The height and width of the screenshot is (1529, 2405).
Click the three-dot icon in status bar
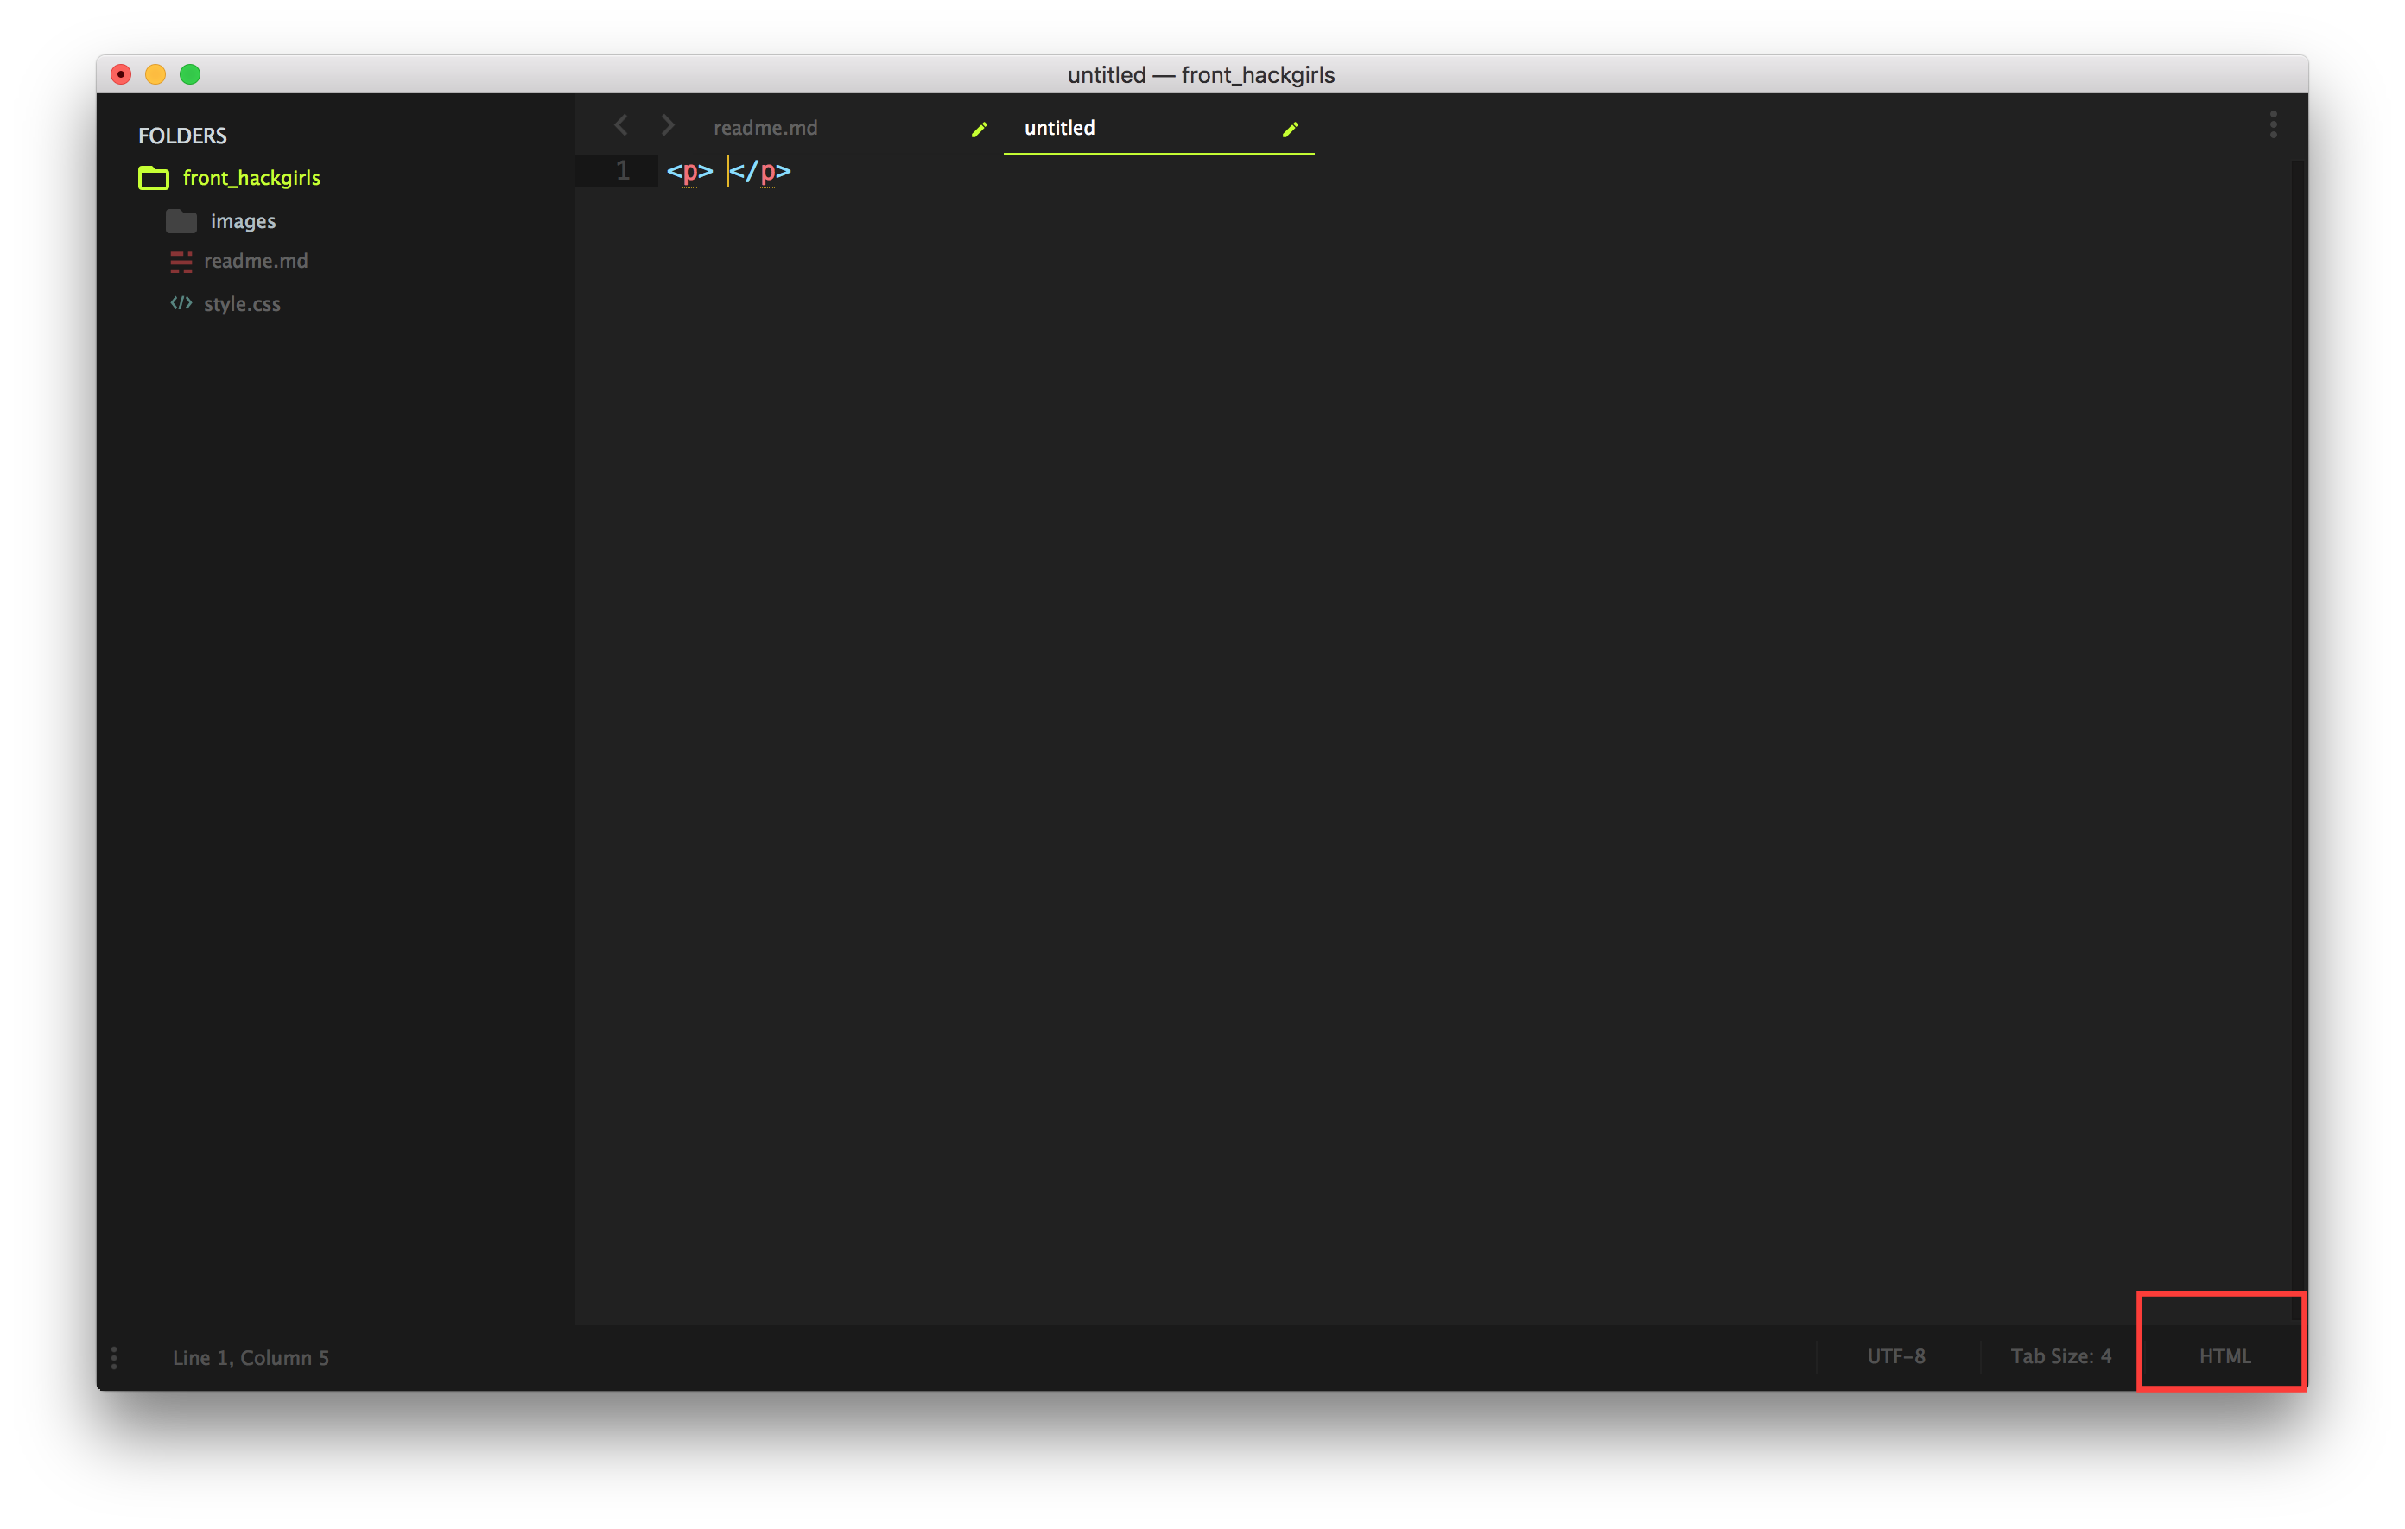pos(114,1357)
